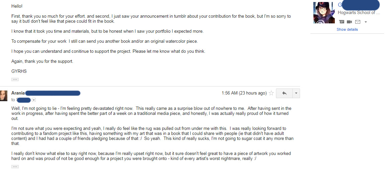Click the 1:56 AM timestamp
Screen dimensions: 385x172
click(244, 93)
